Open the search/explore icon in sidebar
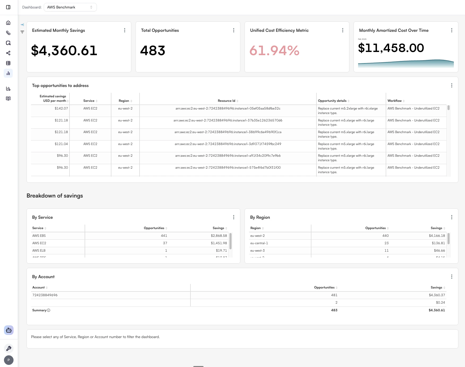Image resolution: width=465 pixels, height=367 pixels. point(8,43)
